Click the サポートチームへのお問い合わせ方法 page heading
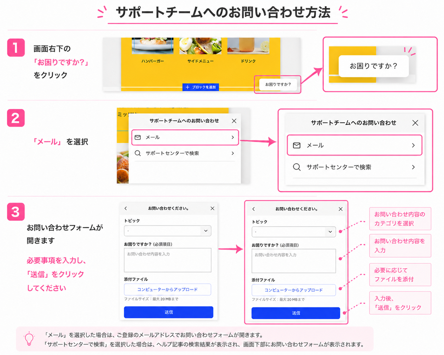The width and height of the screenshot is (444, 355). (x=223, y=13)
